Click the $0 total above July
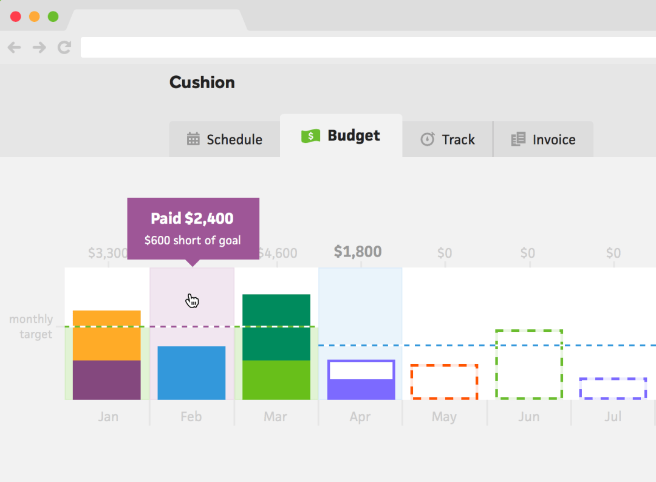This screenshot has width=656, height=482. pyautogui.click(x=613, y=253)
